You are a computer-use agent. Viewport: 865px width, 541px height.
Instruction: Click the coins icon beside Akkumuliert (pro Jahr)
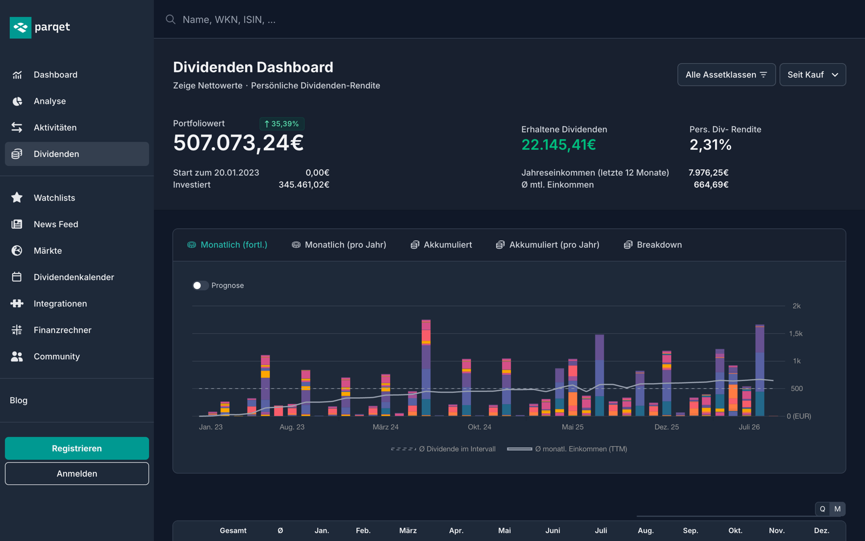point(500,245)
